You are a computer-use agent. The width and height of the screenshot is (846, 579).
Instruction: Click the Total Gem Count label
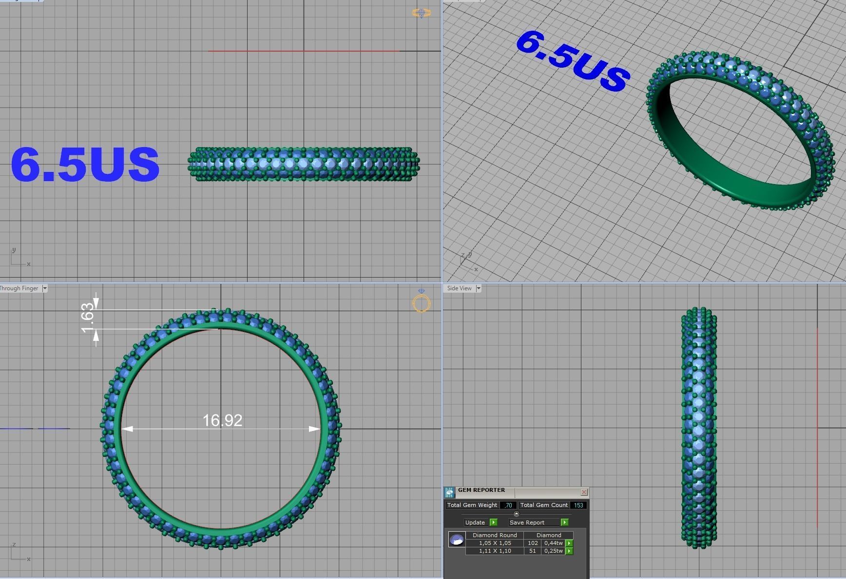pos(544,505)
